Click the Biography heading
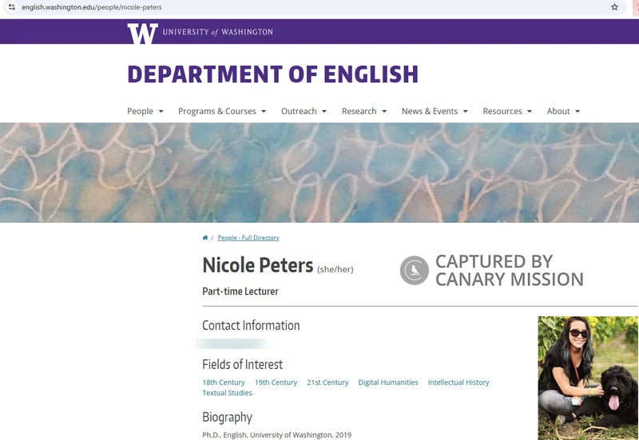This screenshot has height=440, width=639. tap(228, 417)
